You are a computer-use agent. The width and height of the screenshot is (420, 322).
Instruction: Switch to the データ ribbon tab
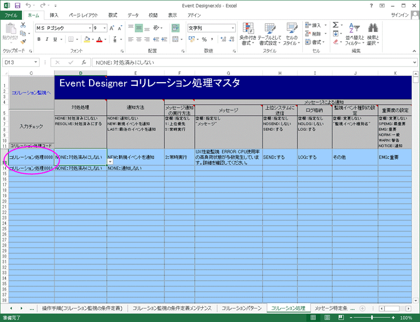[x=133, y=15]
